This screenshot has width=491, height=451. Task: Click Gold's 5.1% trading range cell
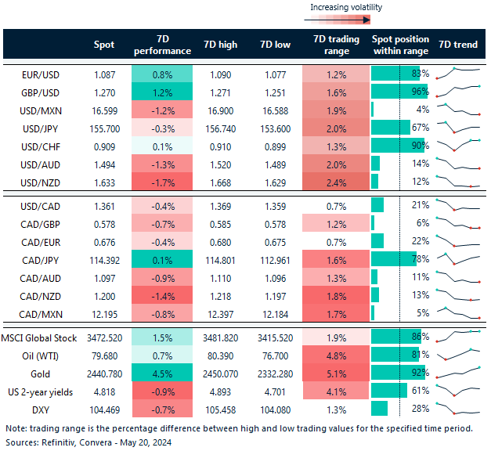point(336,372)
